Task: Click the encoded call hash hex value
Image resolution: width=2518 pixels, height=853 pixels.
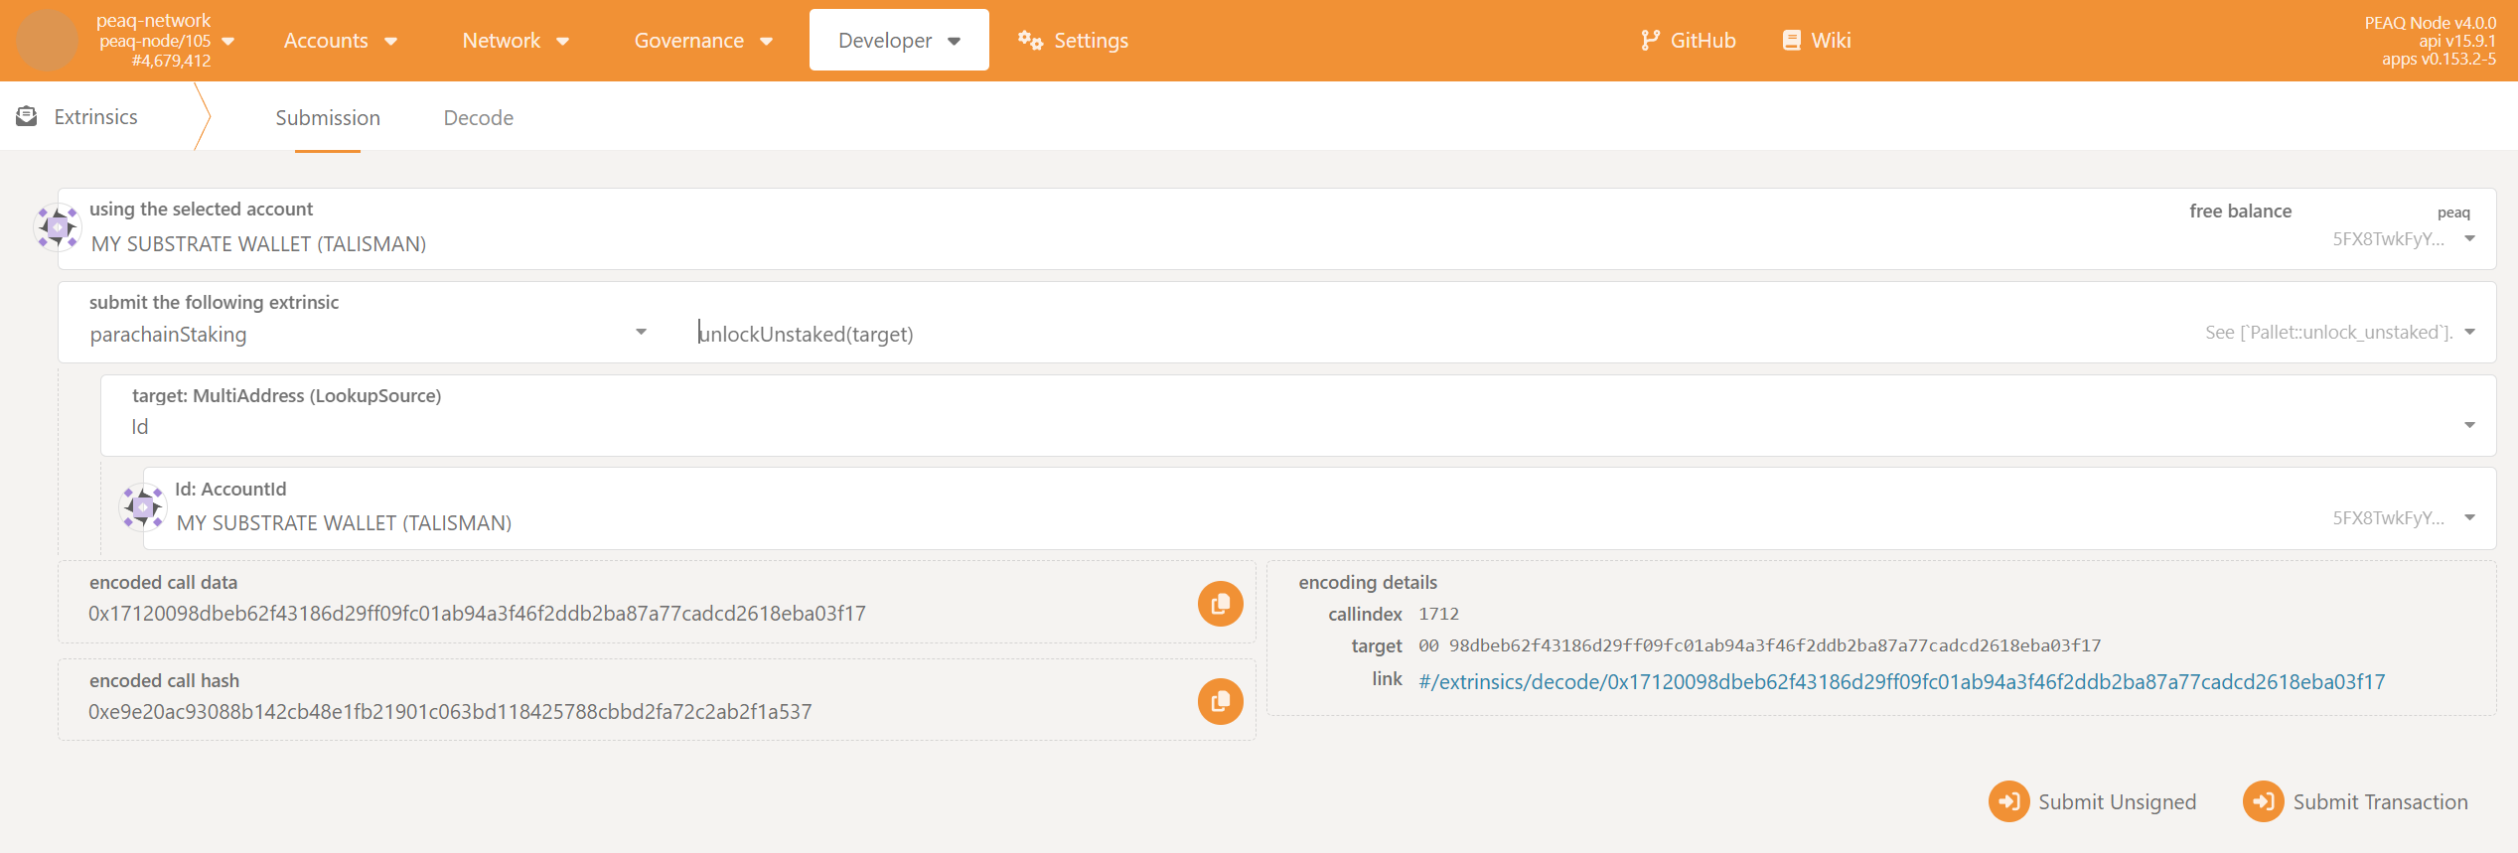Action: (450, 712)
